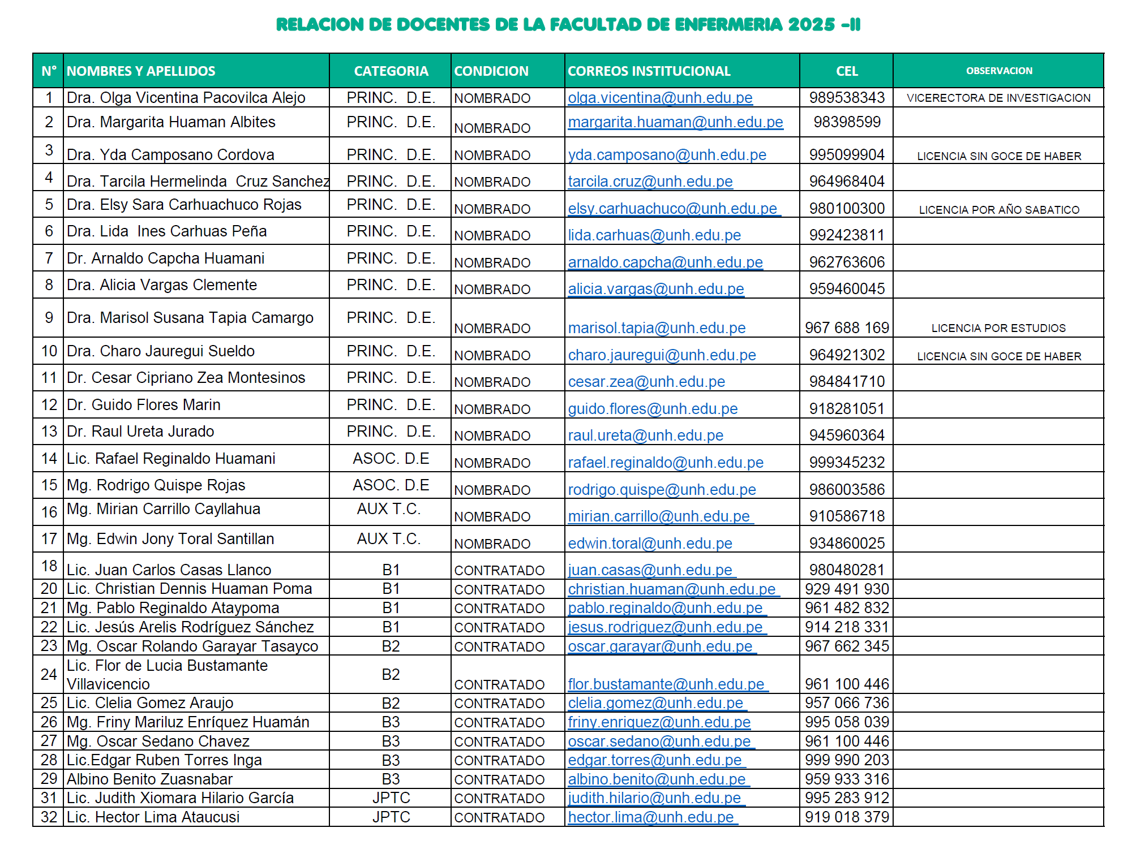Click cesar.zea@unh.edu.pe email link
Screen dimensions: 1145x845
pos(646,382)
